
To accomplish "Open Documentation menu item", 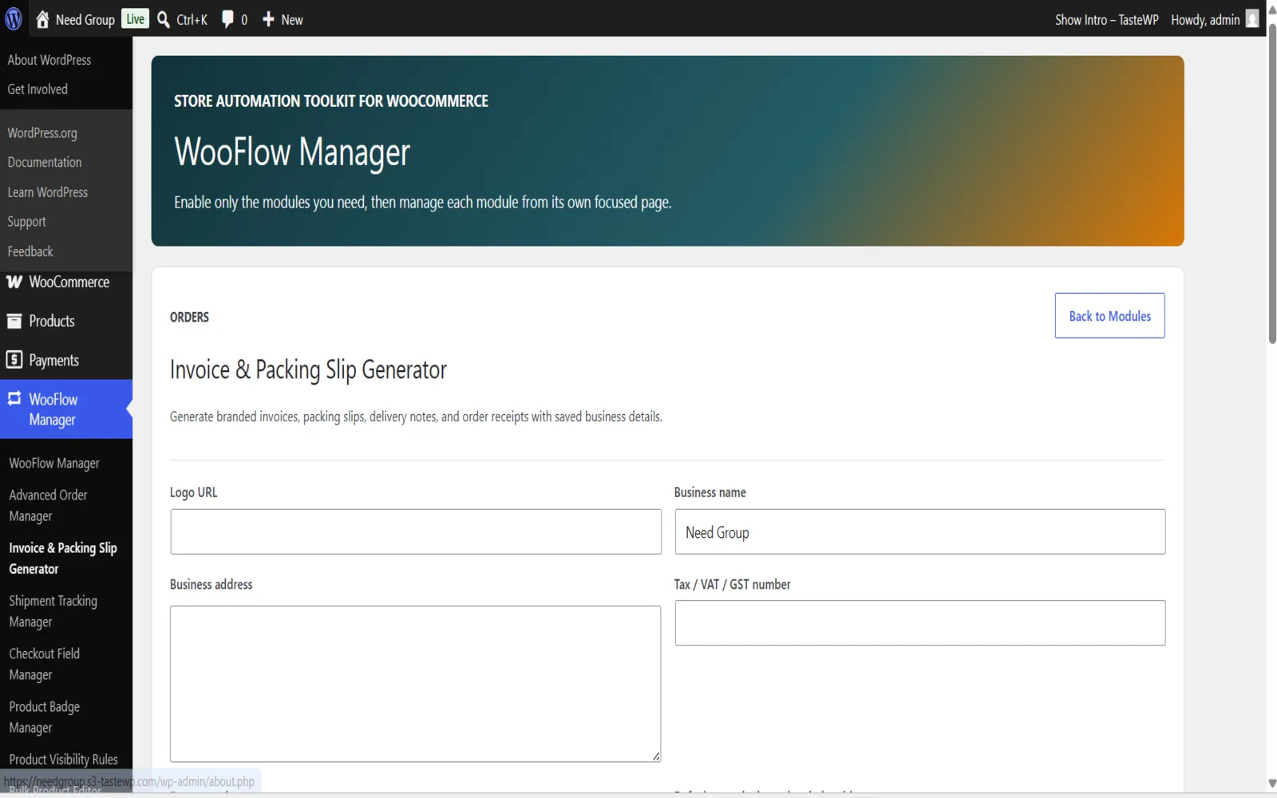I will pyautogui.click(x=45, y=162).
